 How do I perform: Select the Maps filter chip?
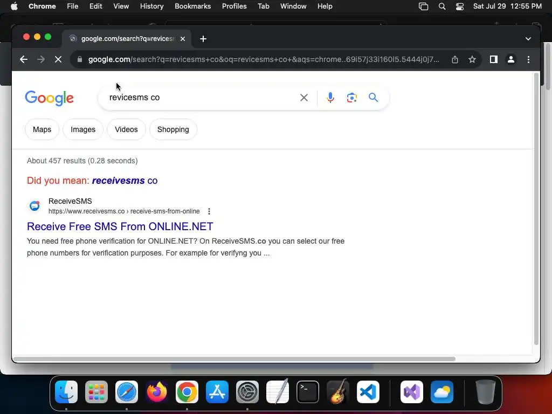point(42,129)
